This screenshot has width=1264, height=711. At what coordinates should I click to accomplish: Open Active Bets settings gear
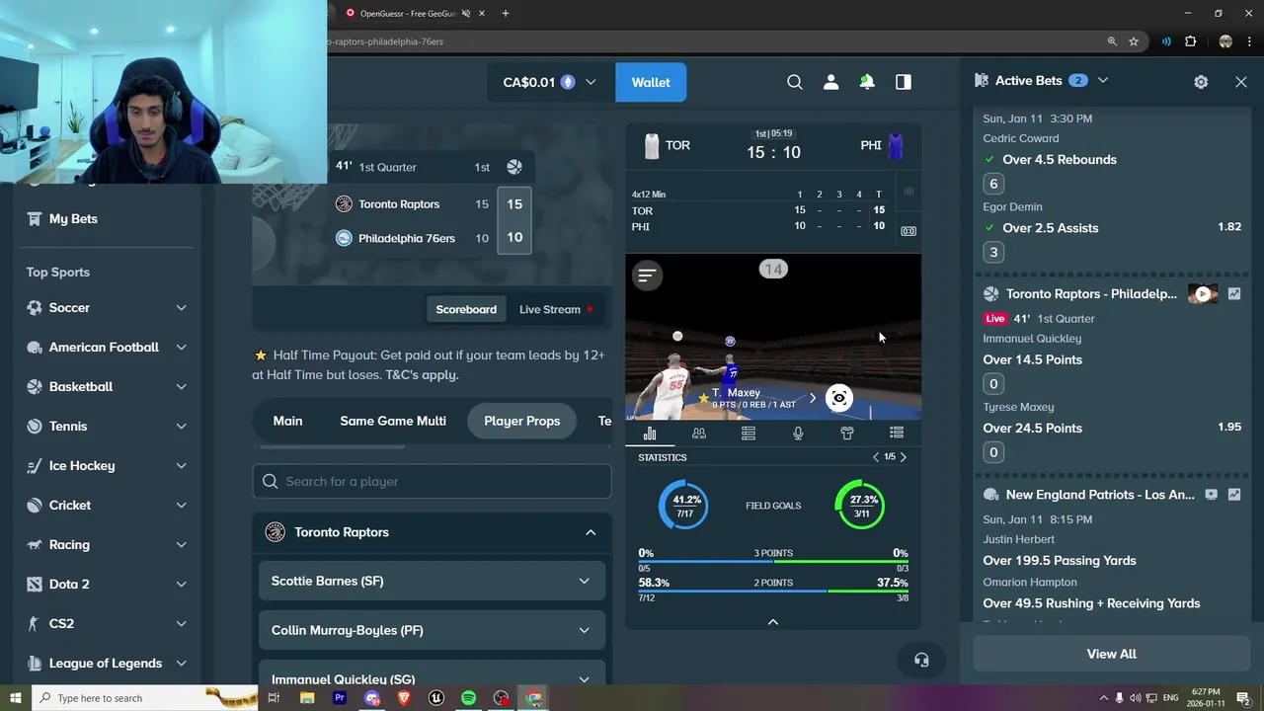click(x=1201, y=82)
